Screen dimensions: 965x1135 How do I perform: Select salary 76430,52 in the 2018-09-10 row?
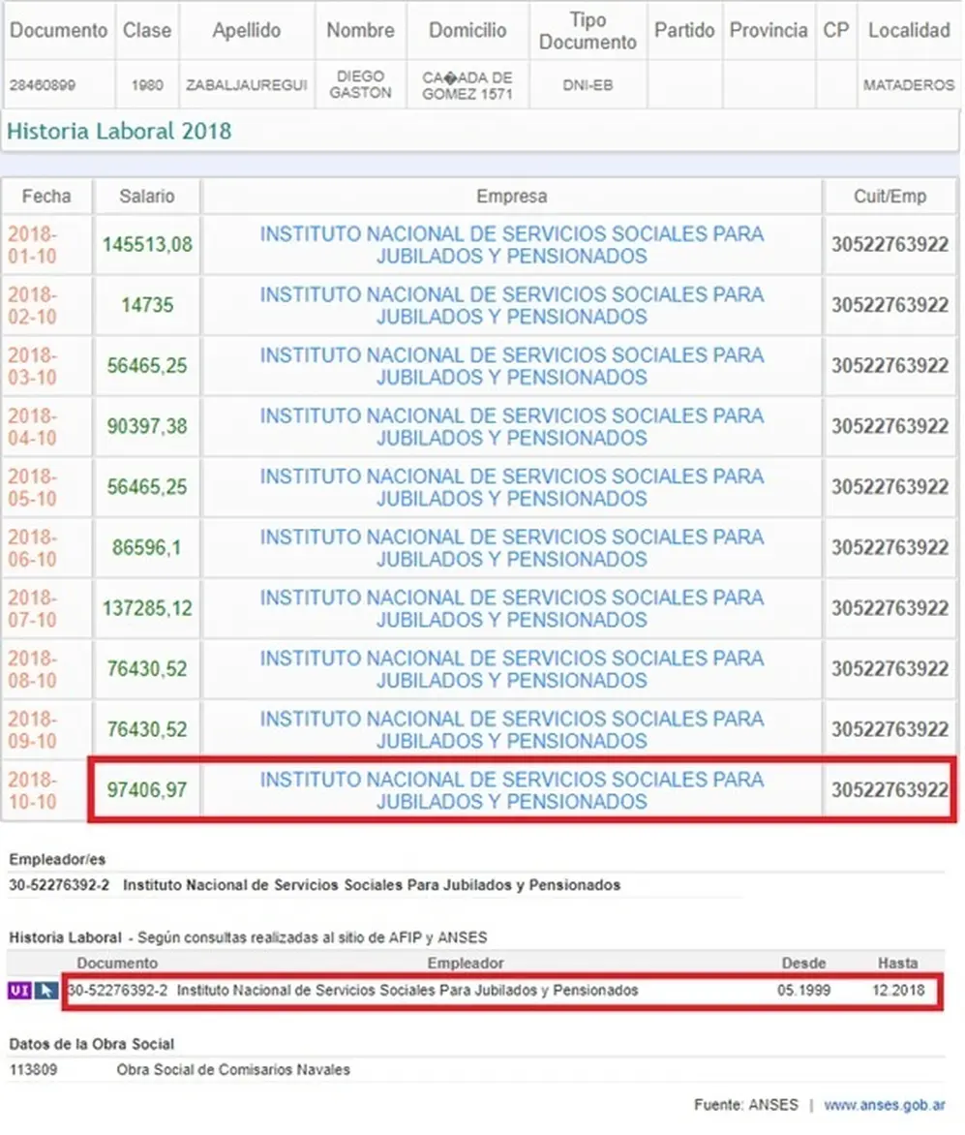click(147, 729)
